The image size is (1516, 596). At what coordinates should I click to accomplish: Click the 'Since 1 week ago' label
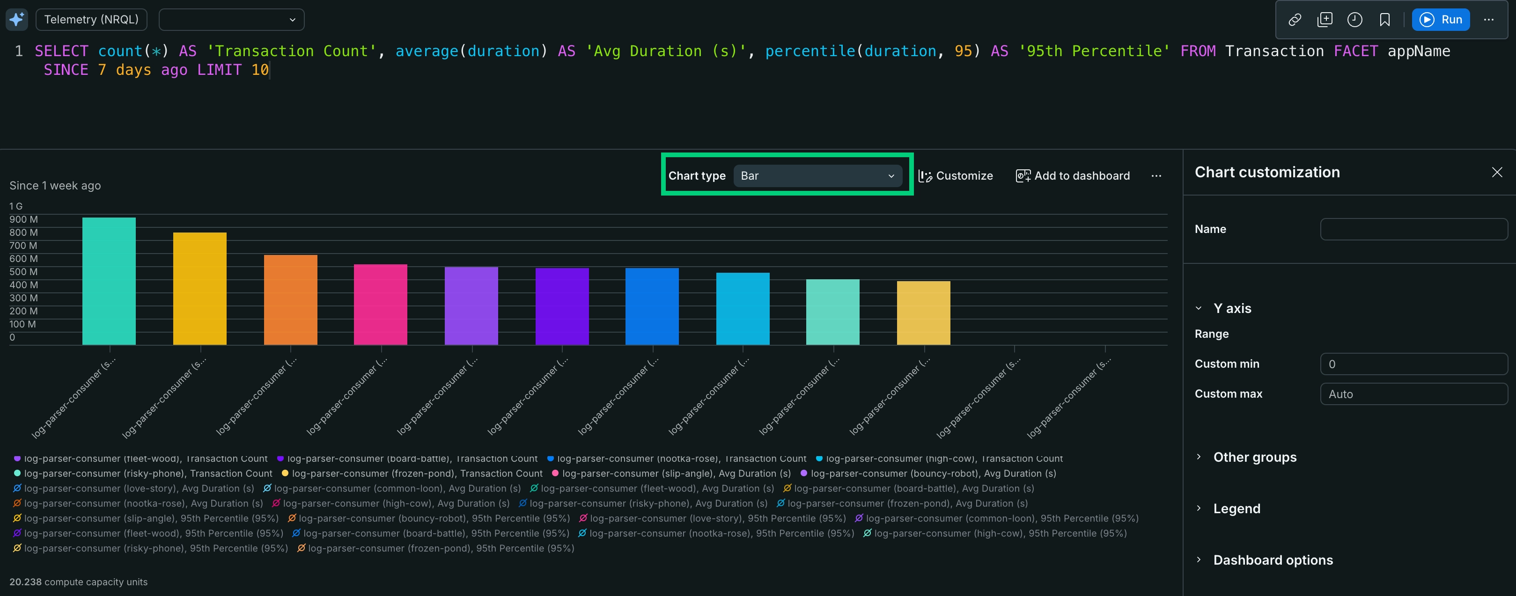pos(55,186)
